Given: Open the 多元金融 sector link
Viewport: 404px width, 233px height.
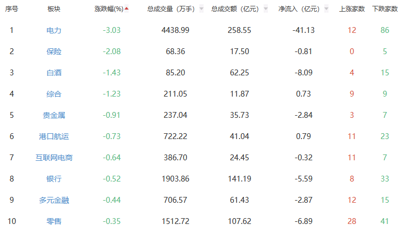Looking at the screenshot, I should click(54, 200).
